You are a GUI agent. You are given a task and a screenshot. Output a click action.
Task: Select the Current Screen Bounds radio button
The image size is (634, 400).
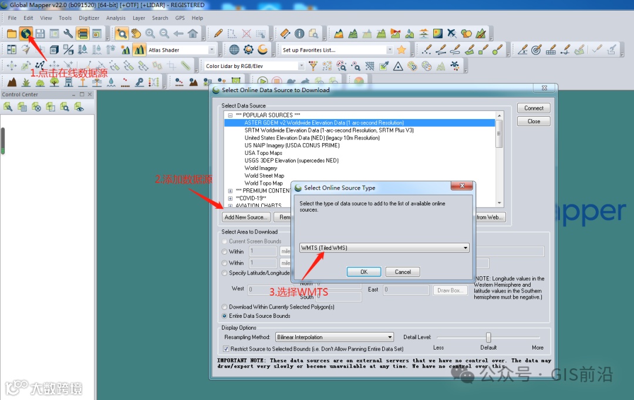tap(224, 241)
